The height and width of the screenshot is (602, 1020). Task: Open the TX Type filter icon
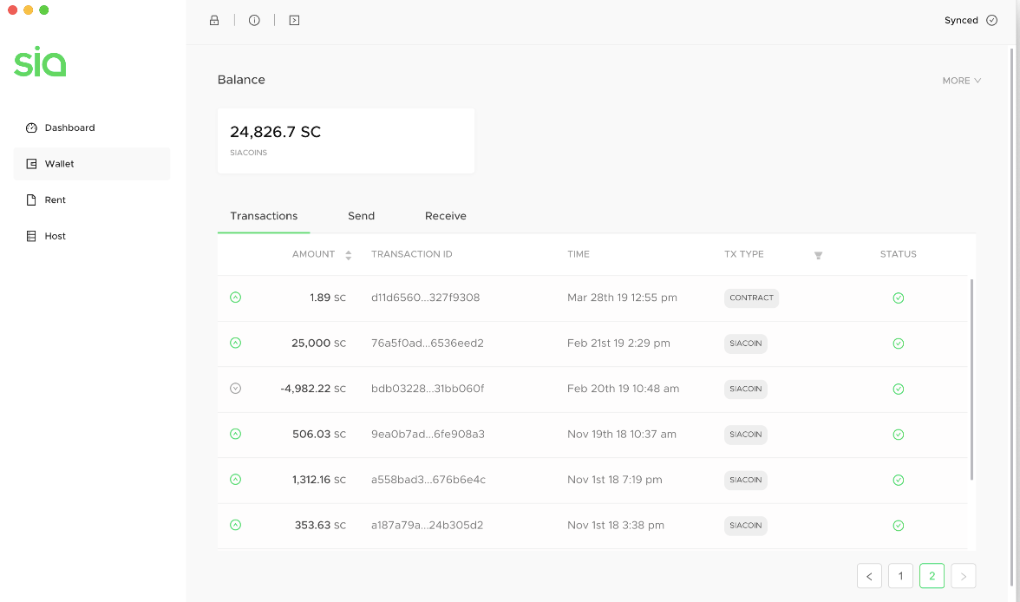point(819,255)
